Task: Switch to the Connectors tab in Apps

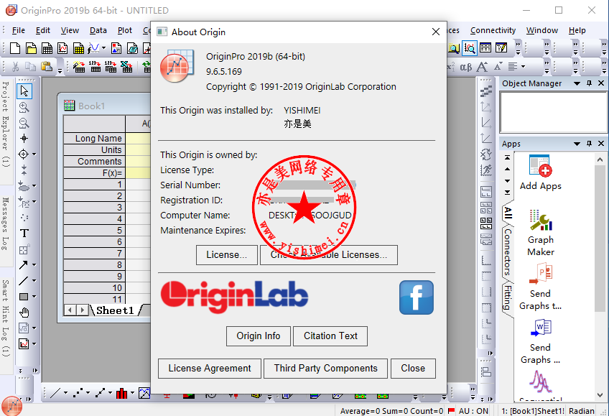Action: click(x=507, y=251)
